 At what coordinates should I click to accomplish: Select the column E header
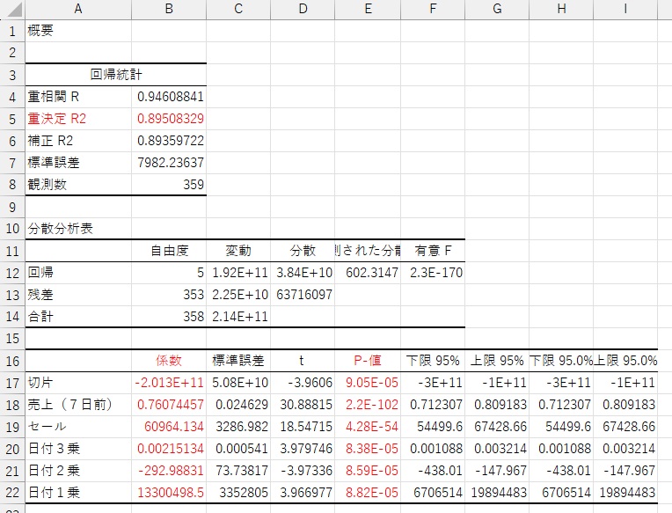(x=367, y=10)
